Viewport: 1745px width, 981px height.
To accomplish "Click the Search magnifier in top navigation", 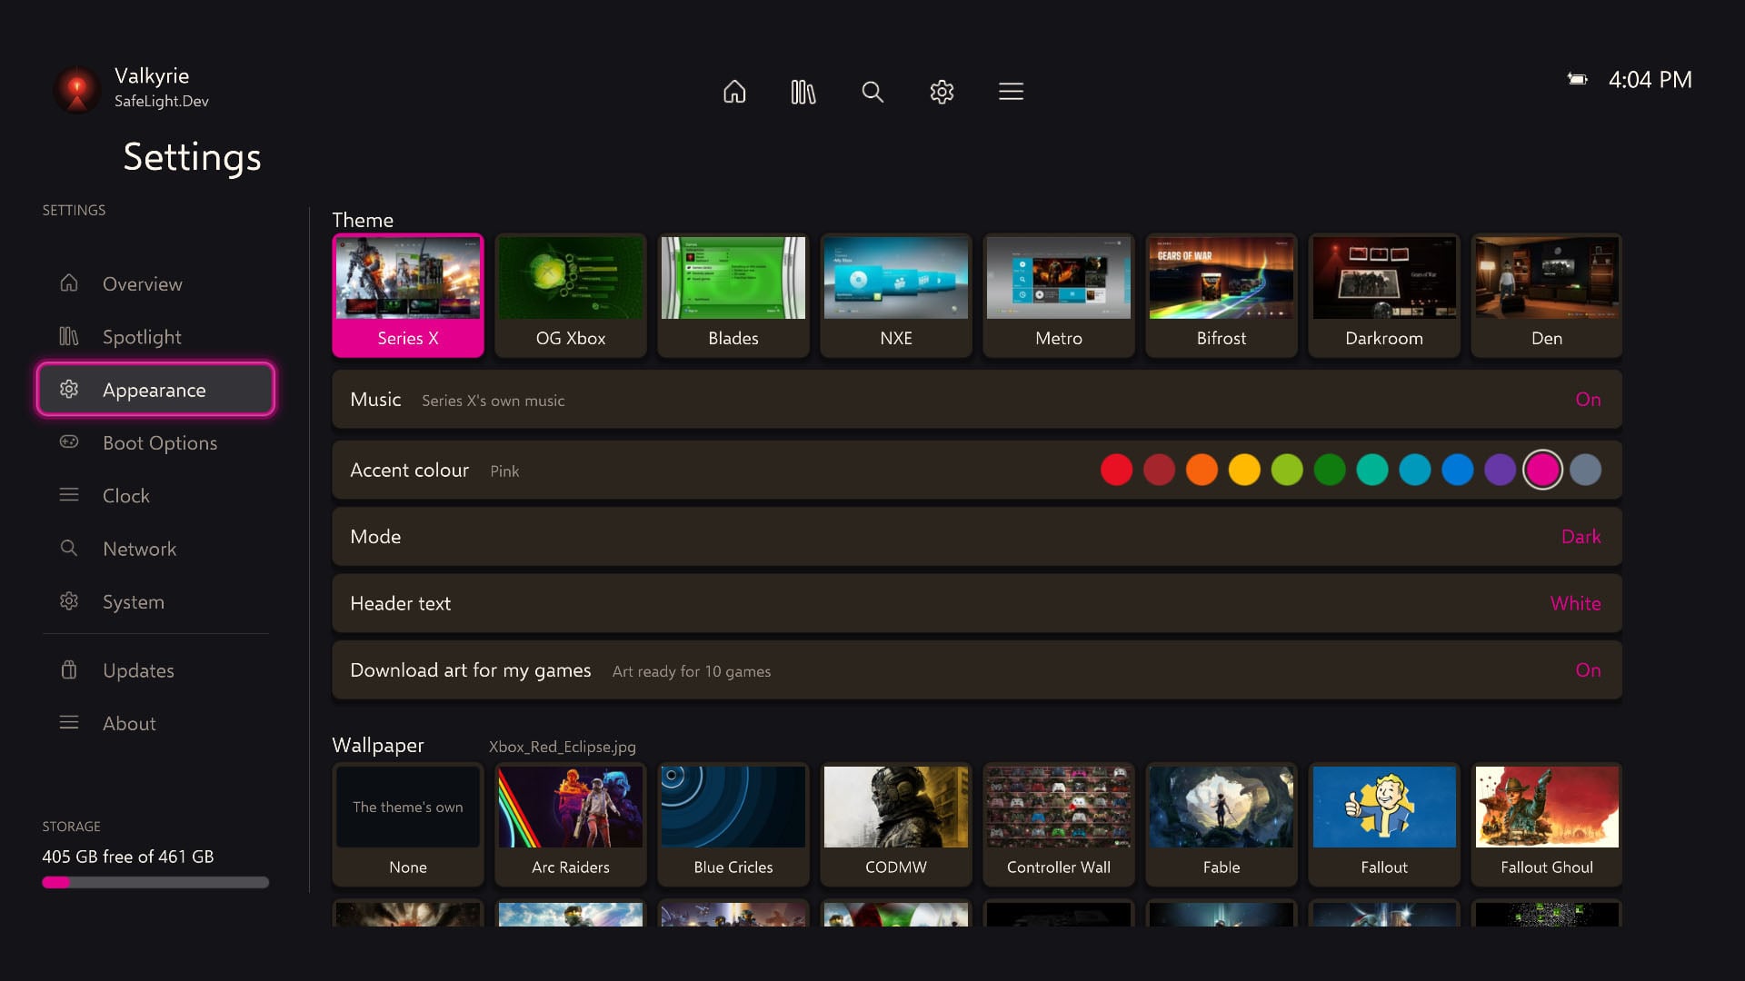I will pyautogui.click(x=872, y=92).
